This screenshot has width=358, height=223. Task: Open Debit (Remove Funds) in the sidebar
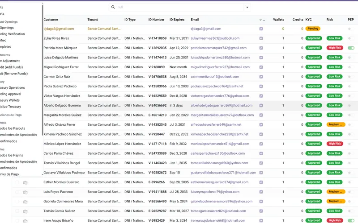(14, 74)
